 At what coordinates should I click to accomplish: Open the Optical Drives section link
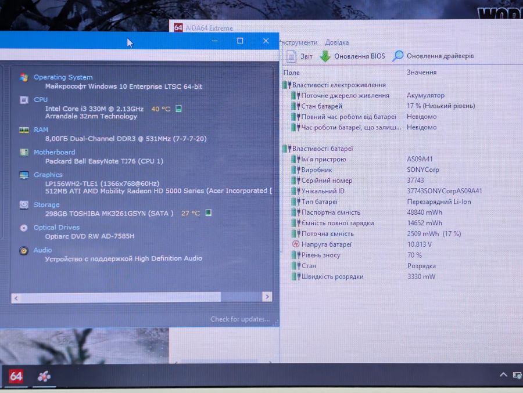pos(56,227)
